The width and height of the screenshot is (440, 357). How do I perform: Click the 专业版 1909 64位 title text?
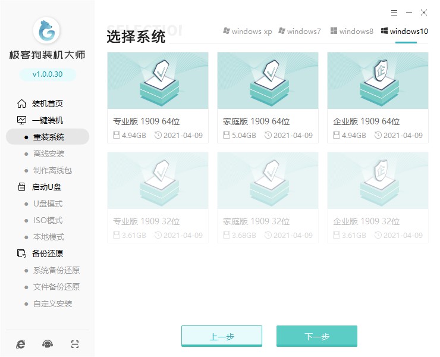146,121
